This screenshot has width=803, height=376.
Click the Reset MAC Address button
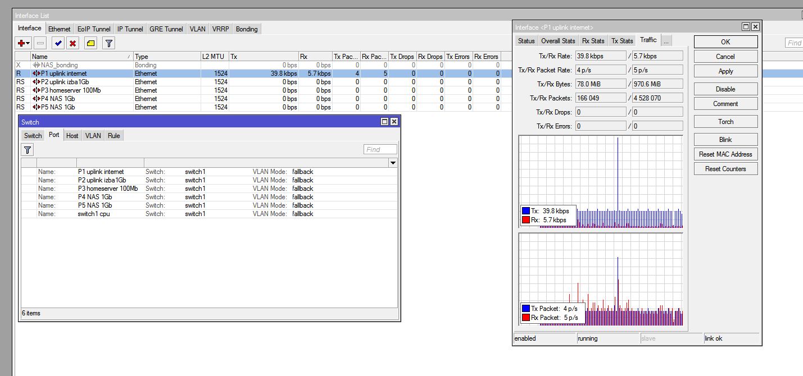(x=725, y=154)
